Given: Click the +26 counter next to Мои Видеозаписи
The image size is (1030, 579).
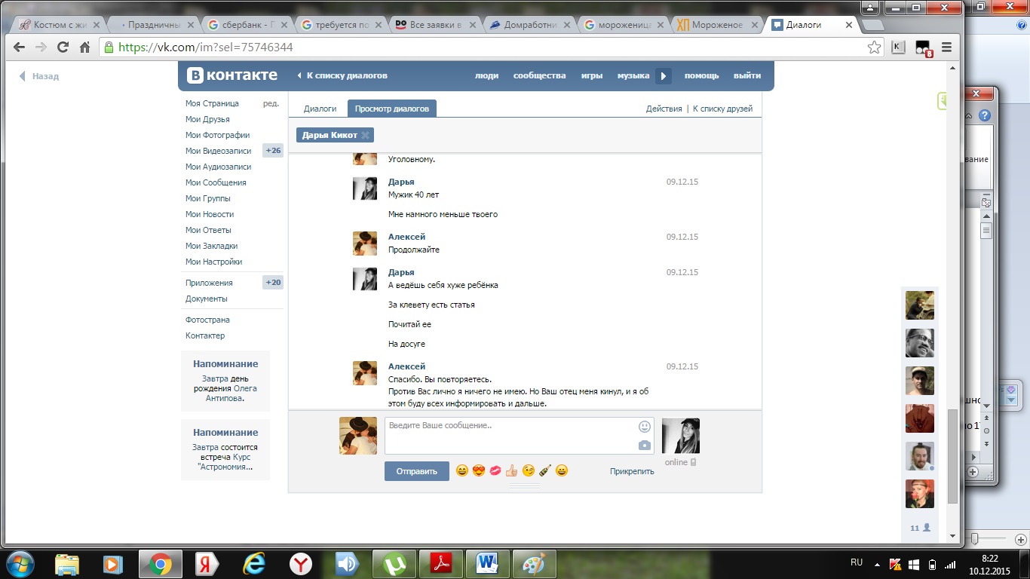Looking at the screenshot, I should pyautogui.click(x=272, y=151).
